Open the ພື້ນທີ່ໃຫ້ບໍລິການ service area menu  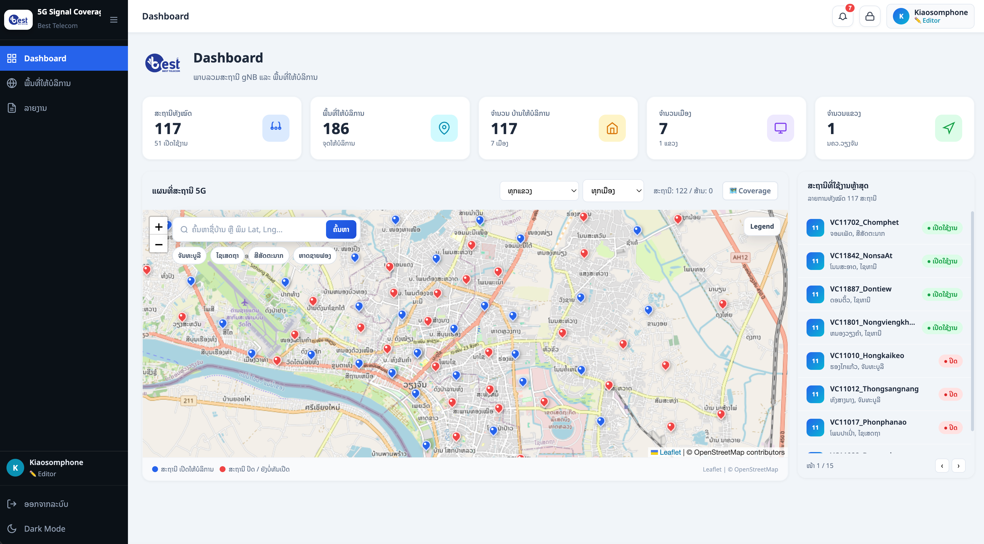pos(64,83)
